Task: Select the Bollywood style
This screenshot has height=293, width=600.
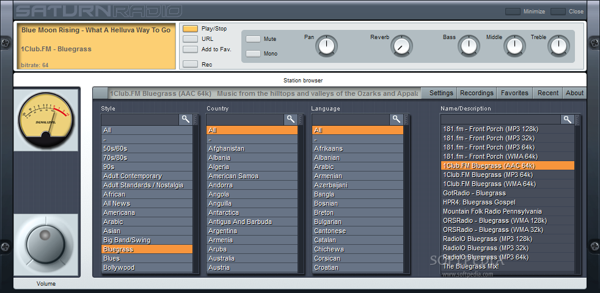Action: tap(147, 268)
